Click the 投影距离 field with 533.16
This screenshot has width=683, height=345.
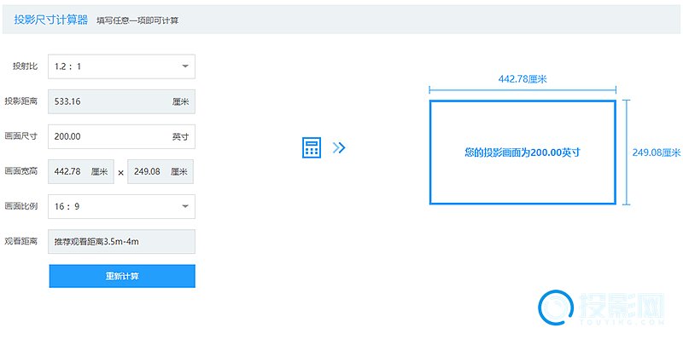tap(121, 101)
